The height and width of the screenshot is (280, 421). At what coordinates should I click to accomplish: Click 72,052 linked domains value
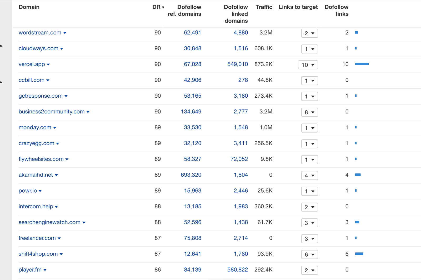[239, 159]
